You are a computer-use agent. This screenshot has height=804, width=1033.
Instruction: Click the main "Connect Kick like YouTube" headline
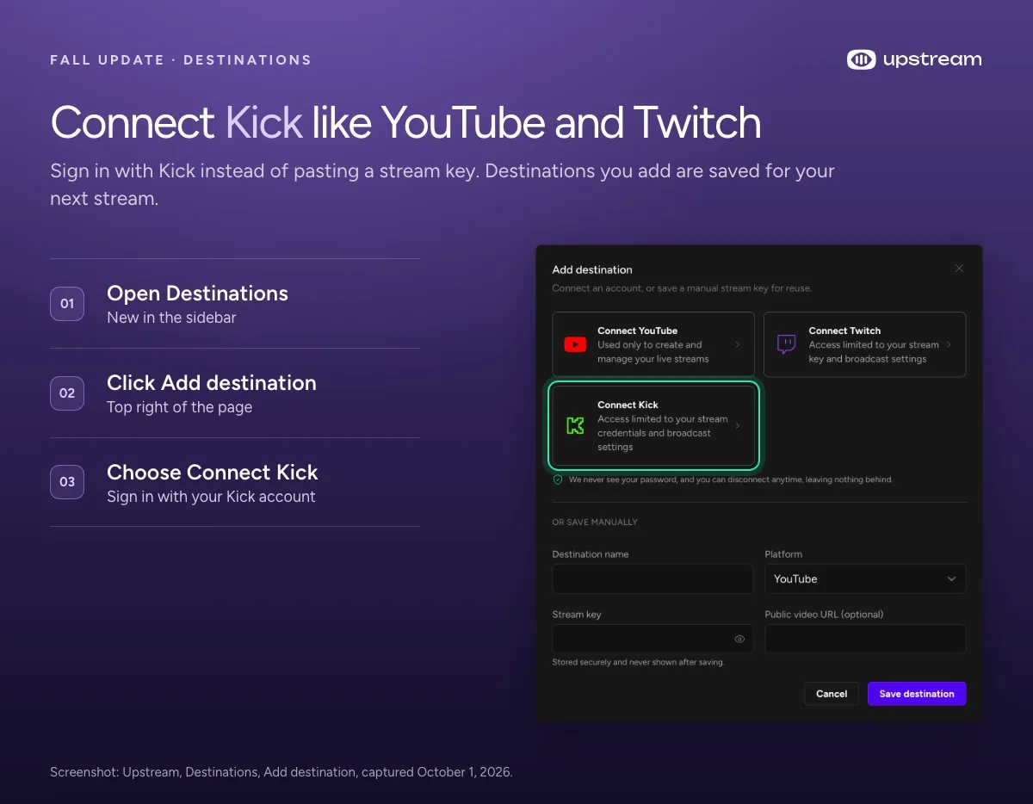[405, 123]
